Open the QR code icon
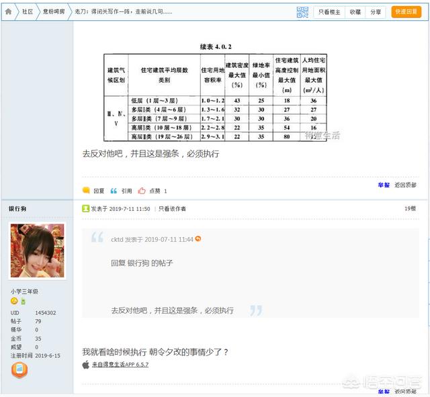 tap(302, 11)
